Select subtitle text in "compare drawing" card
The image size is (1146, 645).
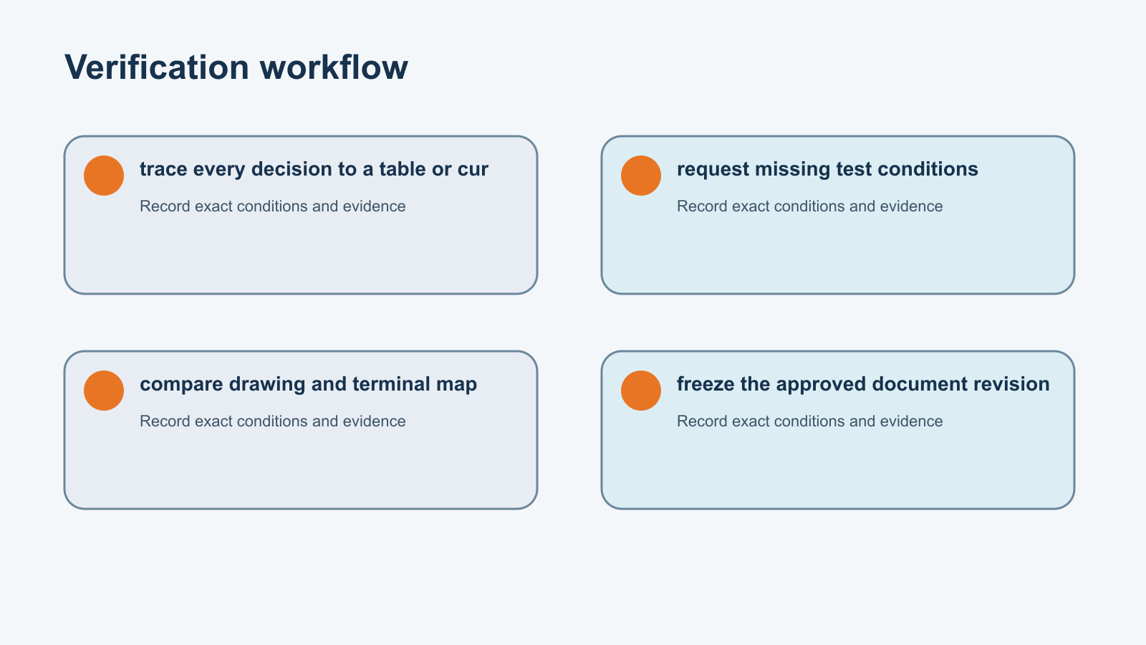(x=272, y=421)
